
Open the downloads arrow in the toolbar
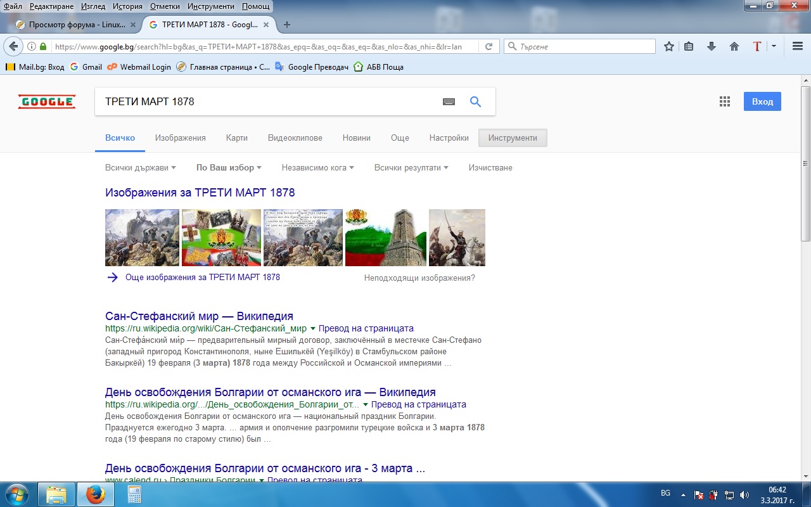click(712, 46)
